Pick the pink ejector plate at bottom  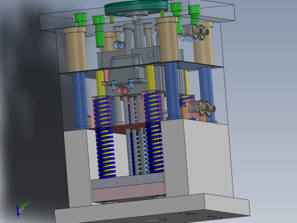[129, 192]
